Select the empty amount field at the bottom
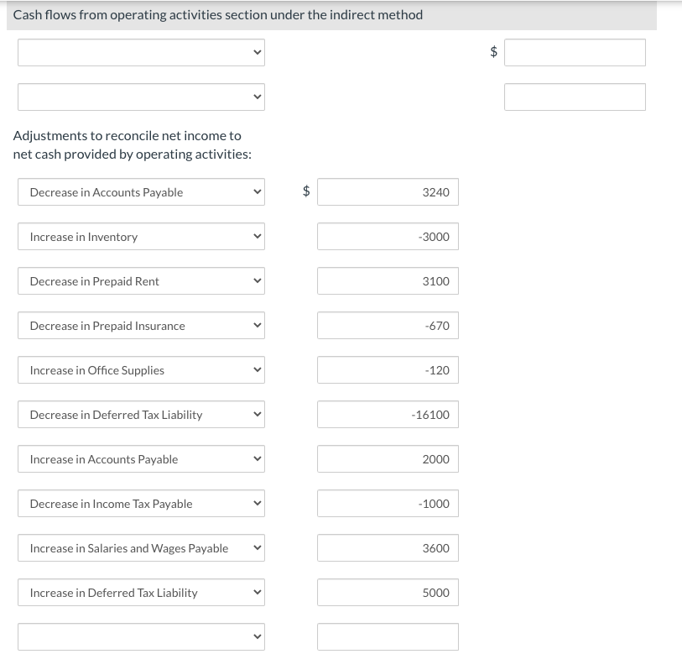This screenshot has width=682, height=654. [388, 636]
